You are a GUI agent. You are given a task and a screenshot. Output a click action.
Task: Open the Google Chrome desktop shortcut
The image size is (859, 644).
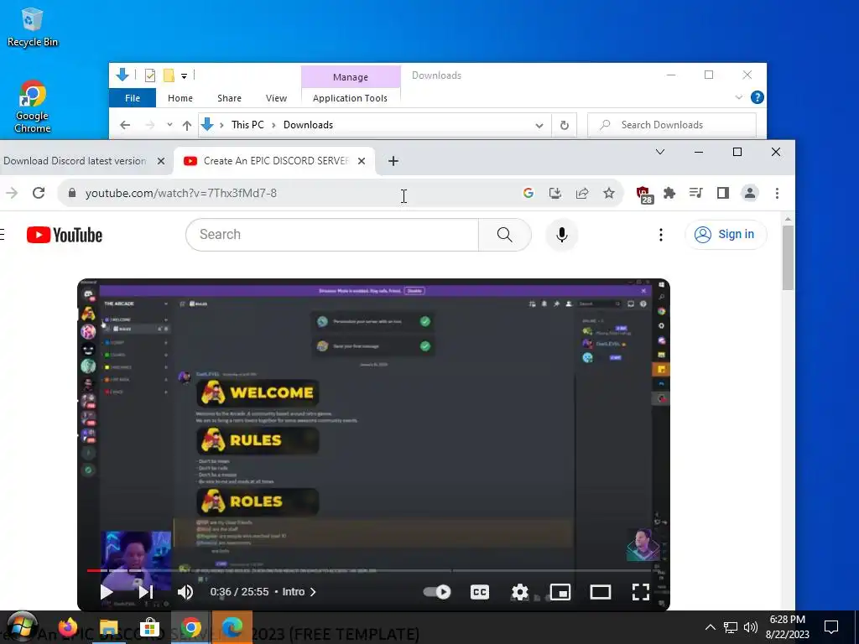click(33, 106)
